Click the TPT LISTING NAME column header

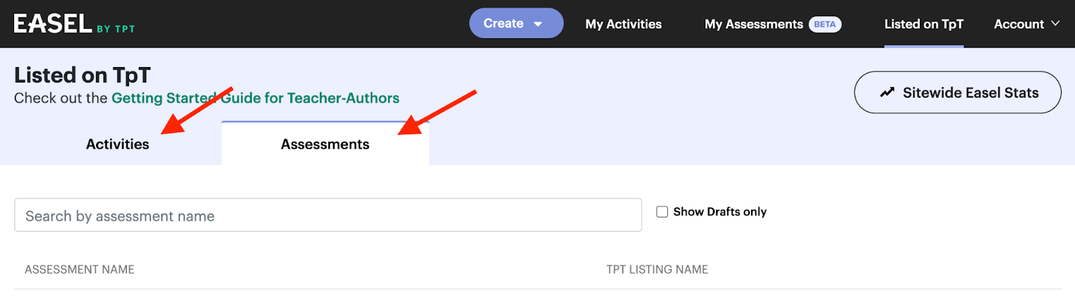pyautogui.click(x=657, y=269)
